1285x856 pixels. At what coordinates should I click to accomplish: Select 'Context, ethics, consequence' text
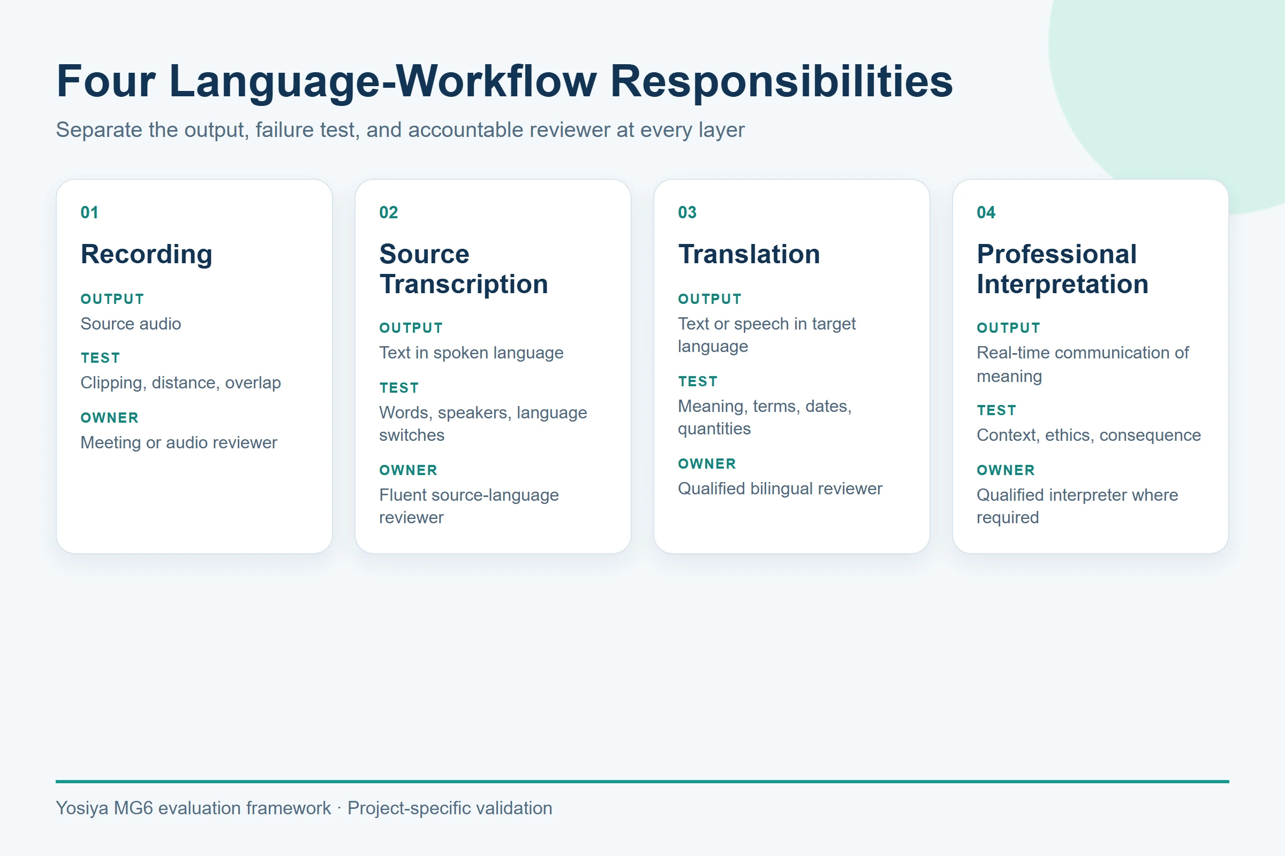[1089, 435]
